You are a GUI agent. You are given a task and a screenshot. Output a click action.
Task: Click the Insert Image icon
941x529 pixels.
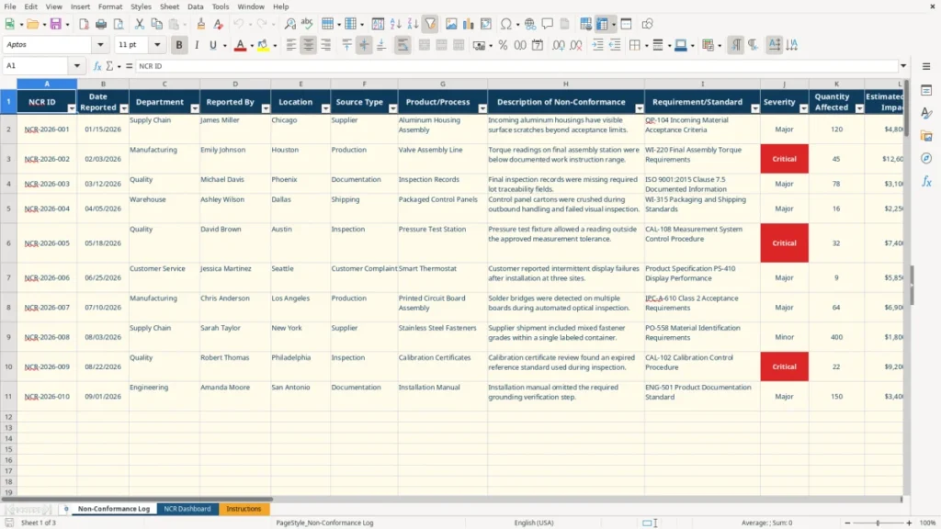(451, 24)
